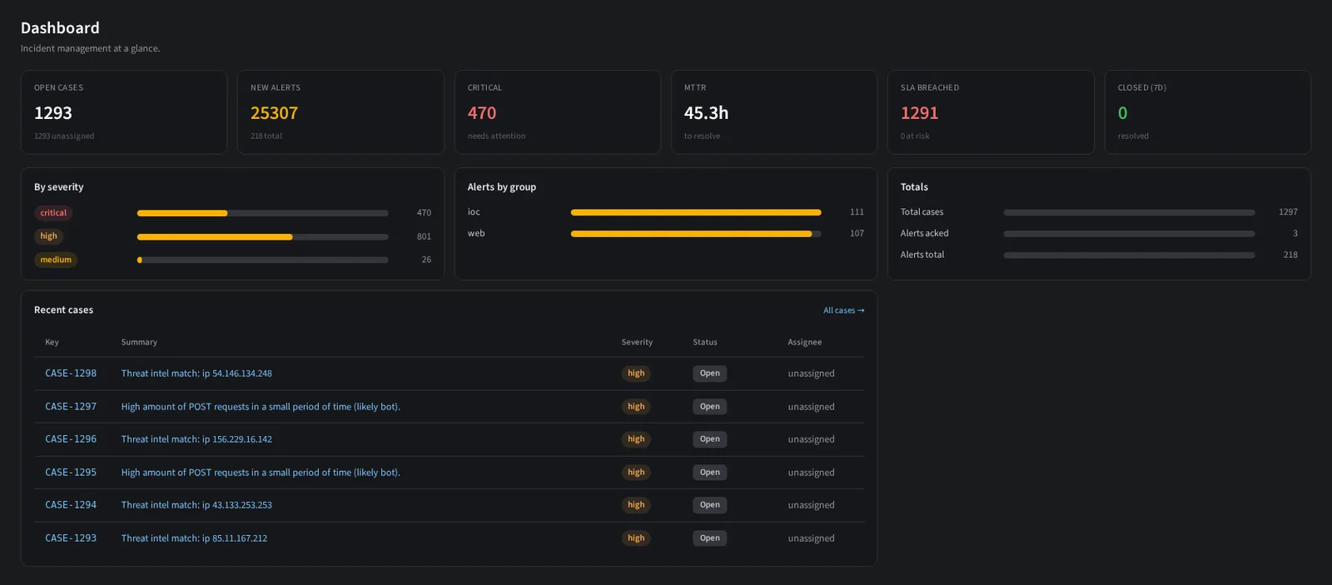
Task: Click the critical severity badge
Action: [x=53, y=213]
